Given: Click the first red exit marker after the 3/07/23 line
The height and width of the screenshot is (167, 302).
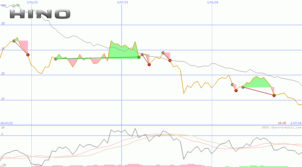Looking at the screenshot, I should click(149, 64).
